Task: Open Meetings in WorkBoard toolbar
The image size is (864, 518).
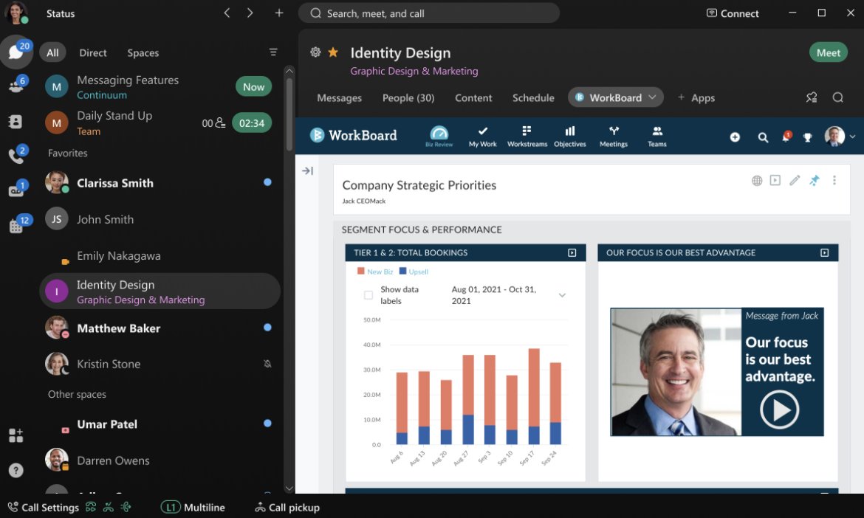Action: (x=613, y=136)
